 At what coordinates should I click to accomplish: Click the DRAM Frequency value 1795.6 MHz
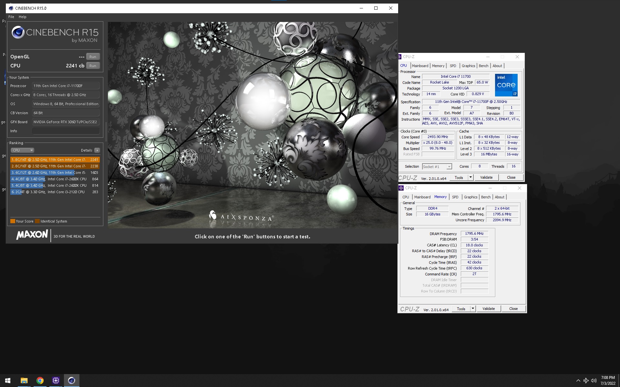pos(474,234)
